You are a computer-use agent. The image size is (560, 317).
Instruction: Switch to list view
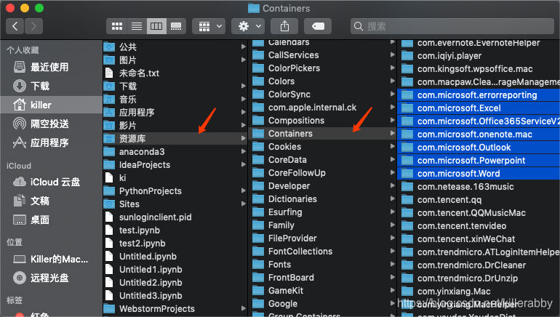pos(137,26)
